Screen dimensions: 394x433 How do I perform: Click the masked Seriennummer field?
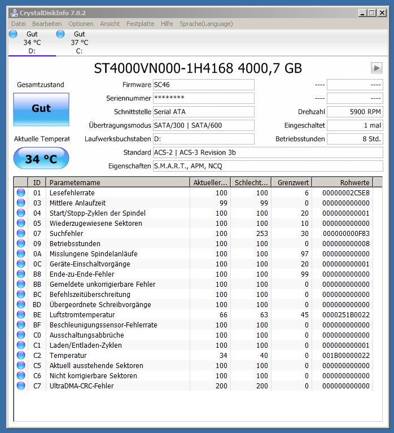[x=204, y=98]
